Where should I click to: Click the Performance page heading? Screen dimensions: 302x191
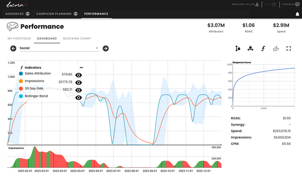pyautogui.click(x=42, y=27)
